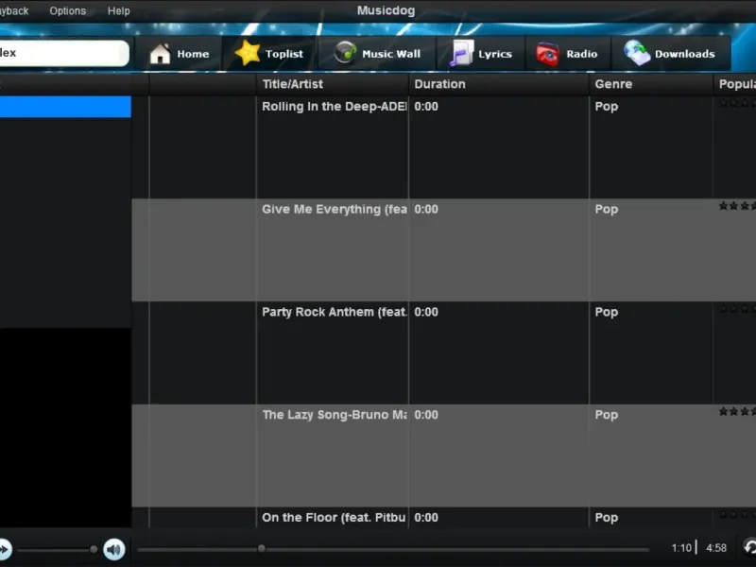Sort by Duration column header
This screenshot has height=567, width=756.
(x=499, y=84)
